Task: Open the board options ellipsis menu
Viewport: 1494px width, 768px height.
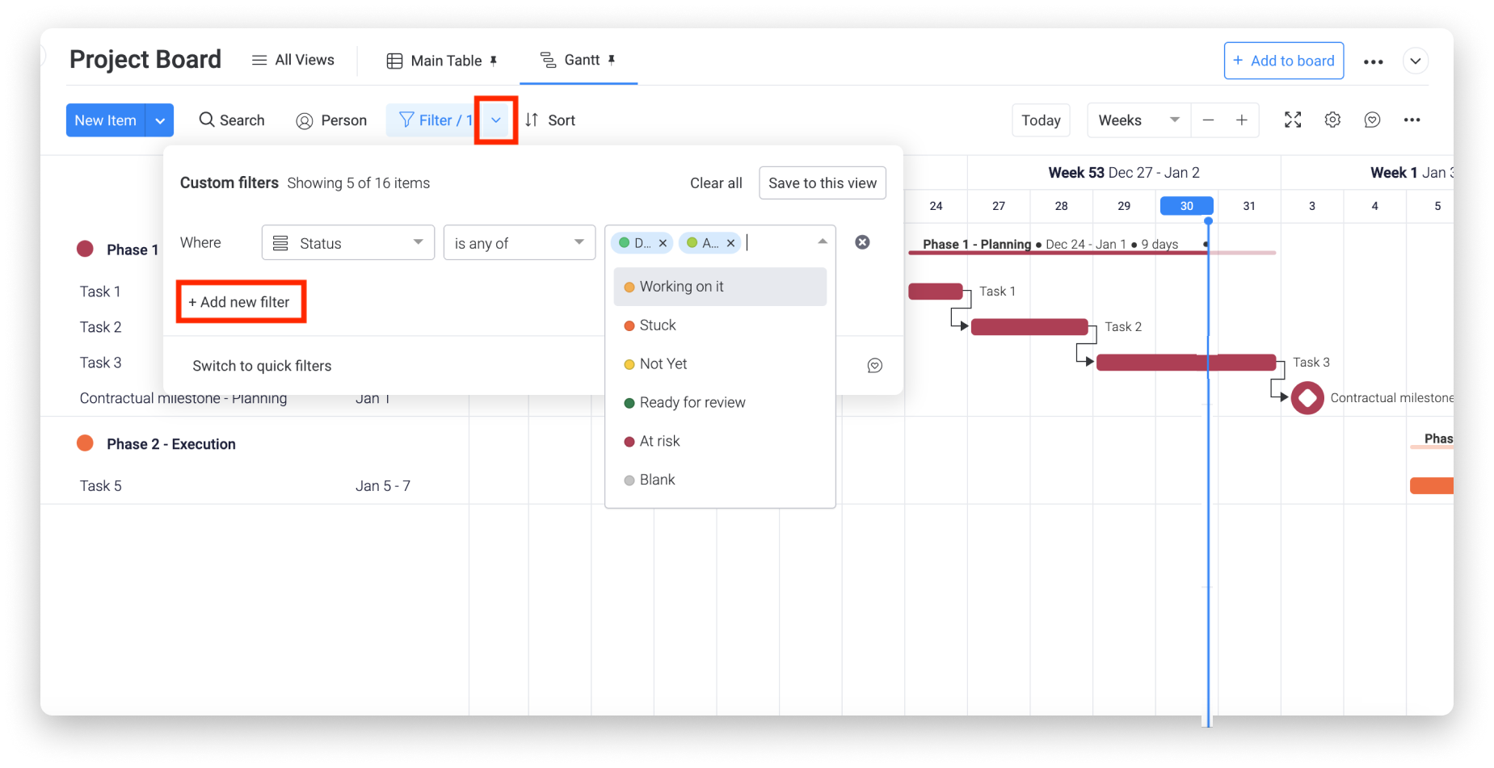Action: 1373,61
